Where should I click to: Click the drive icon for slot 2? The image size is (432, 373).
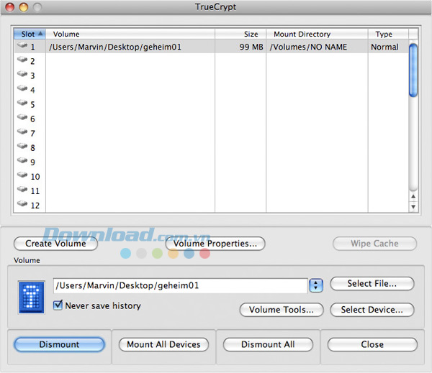click(x=22, y=60)
